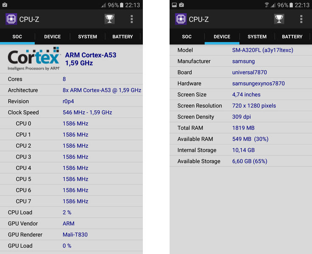Switch to SYSTEM tab in left screen
The image size is (312, 254).
[x=88, y=36]
